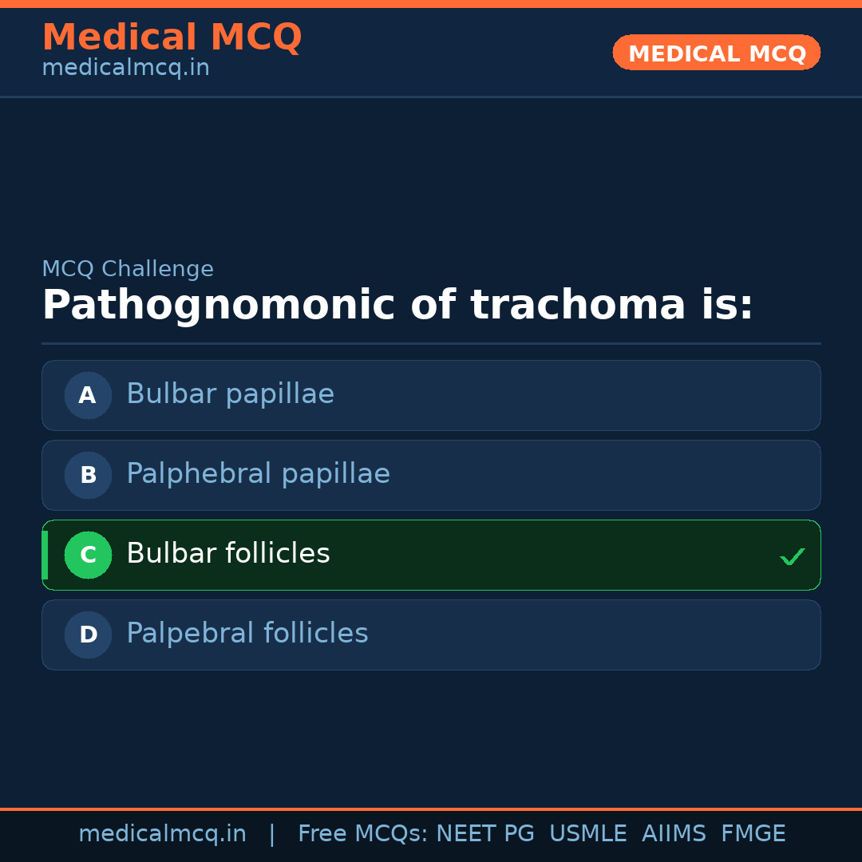The width and height of the screenshot is (862, 862).
Task: Click the orange MEDICAL MCQ badge
Action: coord(716,53)
